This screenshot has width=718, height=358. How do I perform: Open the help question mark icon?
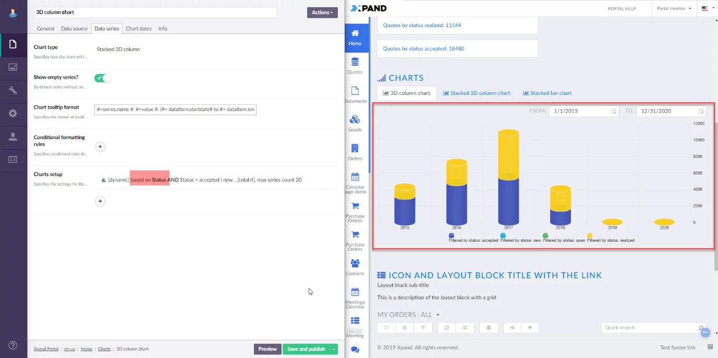pos(13,345)
